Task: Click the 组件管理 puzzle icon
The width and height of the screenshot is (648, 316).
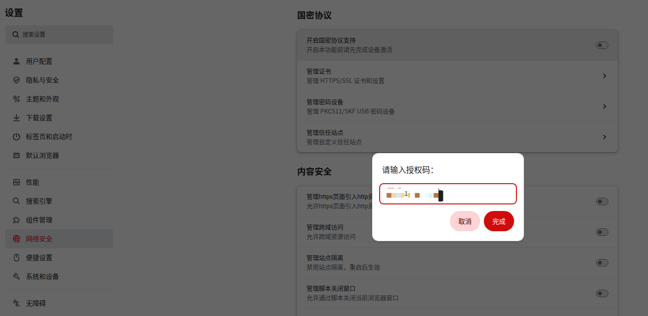Action: (x=17, y=220)
